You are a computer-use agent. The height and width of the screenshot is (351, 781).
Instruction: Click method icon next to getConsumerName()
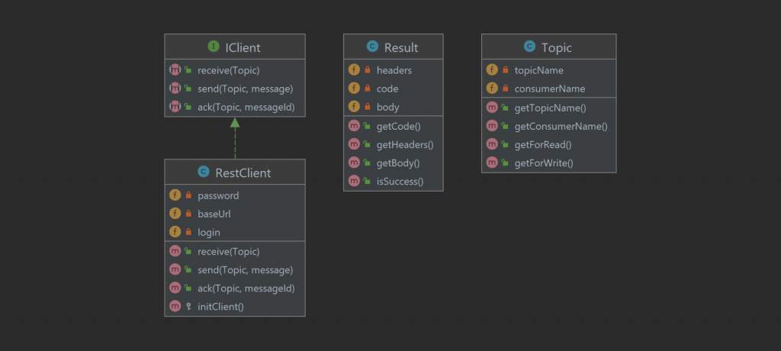[x=492, y=126]
